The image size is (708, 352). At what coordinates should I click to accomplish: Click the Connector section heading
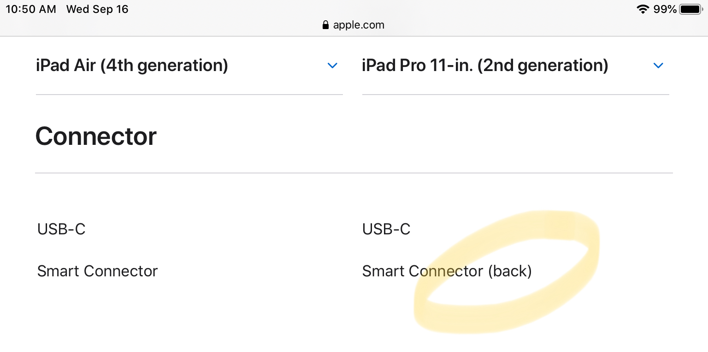pyautogui.click(x=96, y=137)
